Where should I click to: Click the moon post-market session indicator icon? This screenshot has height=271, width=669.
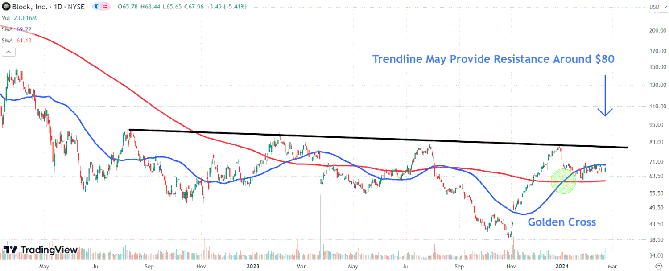pyautogui.click(x=97, y=7)
